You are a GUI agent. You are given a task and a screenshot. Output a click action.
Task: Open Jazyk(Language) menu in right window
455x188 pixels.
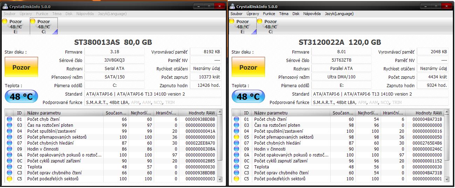pos(339,14)
